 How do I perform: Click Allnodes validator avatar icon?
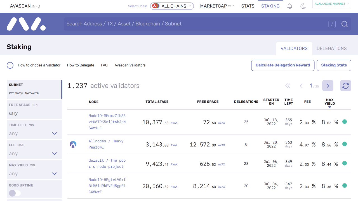pos(73,144)
